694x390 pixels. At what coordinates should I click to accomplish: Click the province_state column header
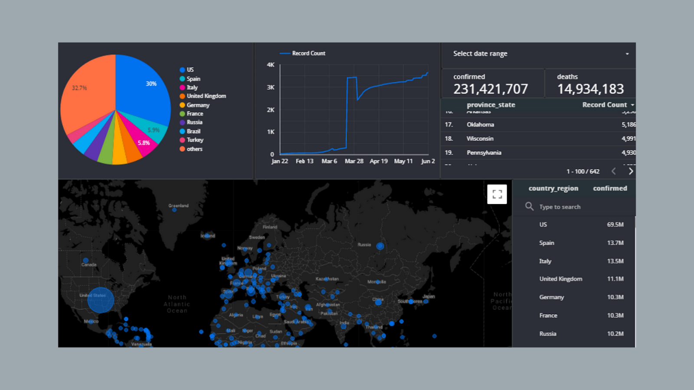point(491,105)
